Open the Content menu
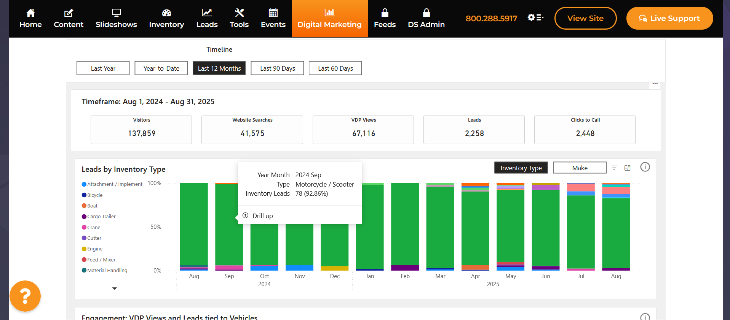This screenshot has height=320, width=730. tap(69, 19)
